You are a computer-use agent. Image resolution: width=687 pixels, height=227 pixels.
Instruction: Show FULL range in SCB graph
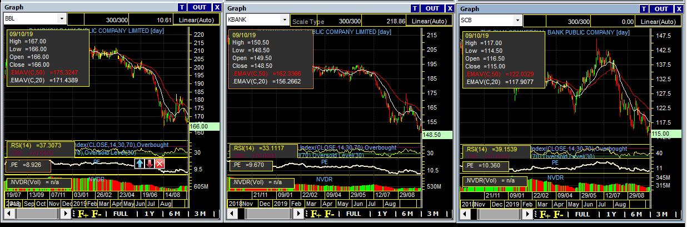coord(582,214)
